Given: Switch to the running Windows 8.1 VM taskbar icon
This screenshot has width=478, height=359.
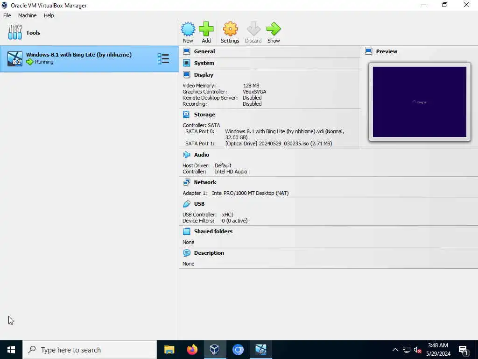Looking at the screenshot, I should (261, 350).
